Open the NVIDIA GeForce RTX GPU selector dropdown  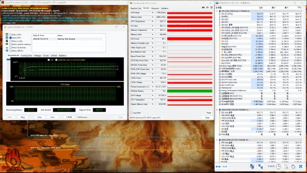pyautogui.click(x=146, y=118)
